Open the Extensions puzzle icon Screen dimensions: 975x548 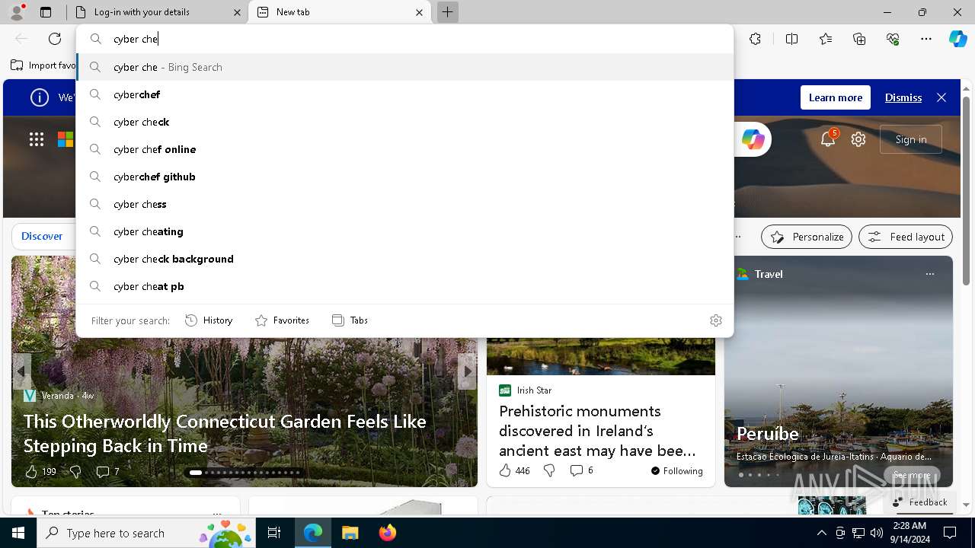(755, 39)
